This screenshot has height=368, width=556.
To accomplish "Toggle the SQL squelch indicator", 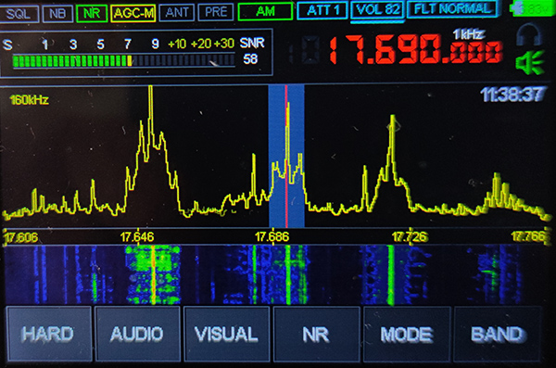I will pyautogui.click(x=19, y=14).
